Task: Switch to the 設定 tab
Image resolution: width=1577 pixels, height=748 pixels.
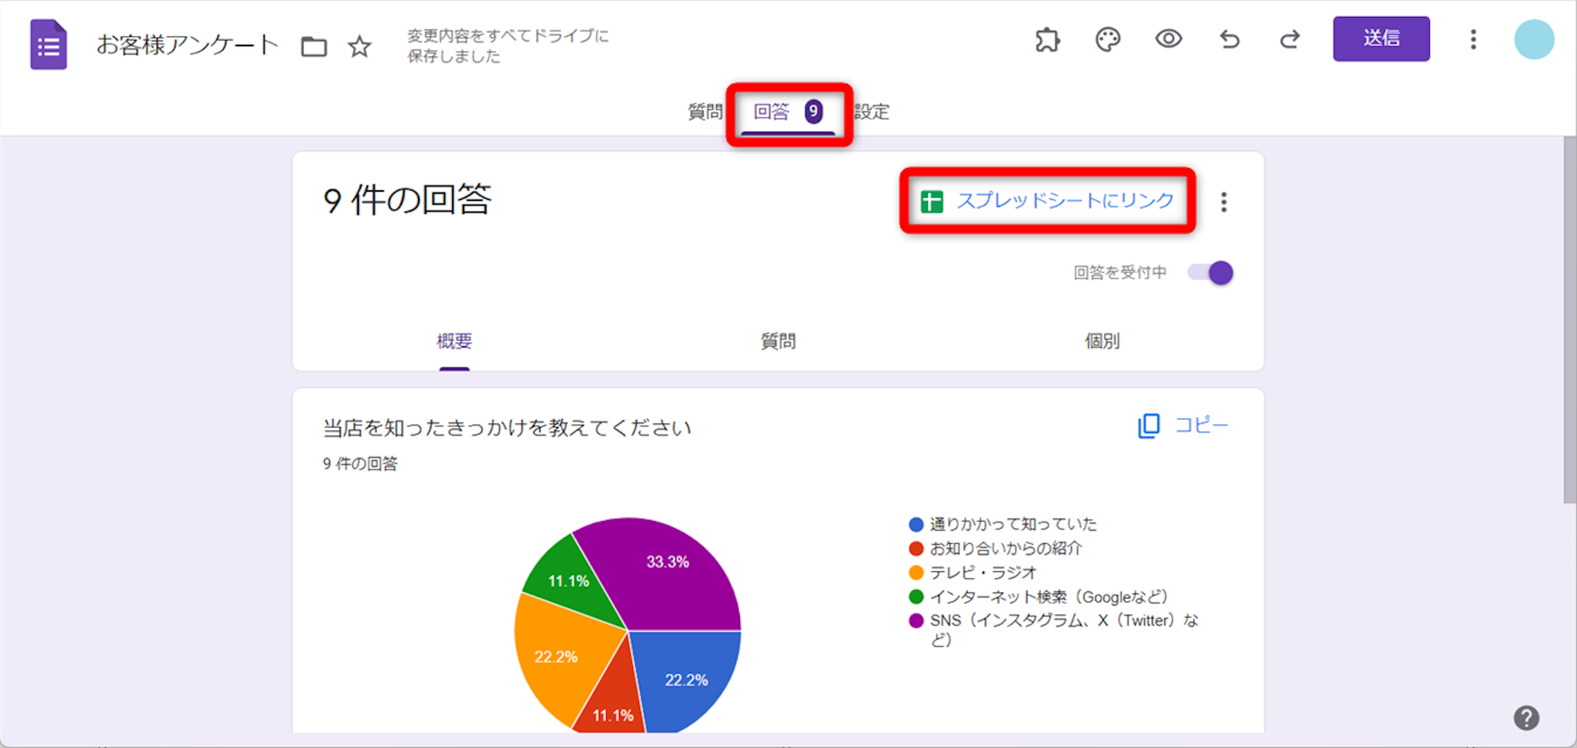Action: pos(872,112)
